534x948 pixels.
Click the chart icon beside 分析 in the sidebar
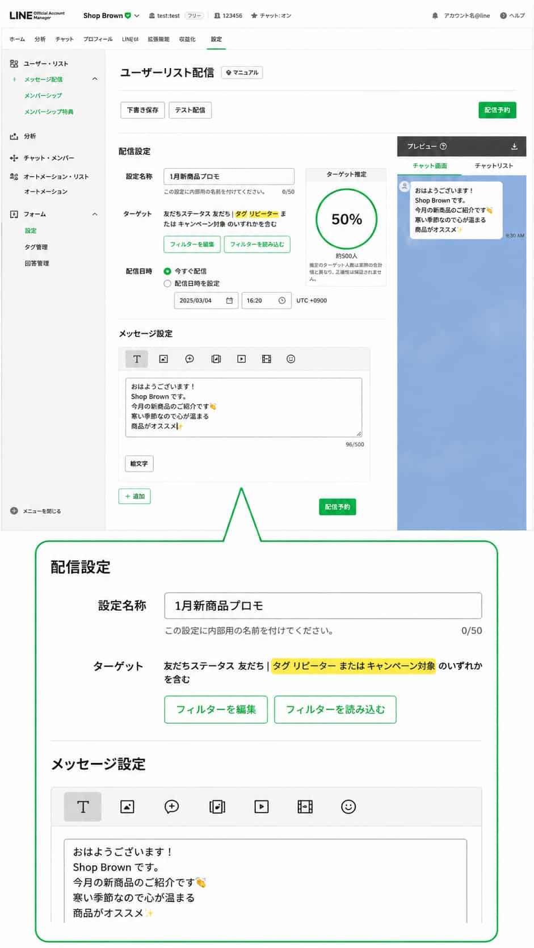(x=14, y=136)
